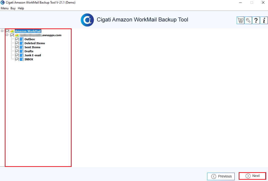Screen dimensions: 268x181
Task: Select the awsapps.com account folder icon
Action: point(17,35)
